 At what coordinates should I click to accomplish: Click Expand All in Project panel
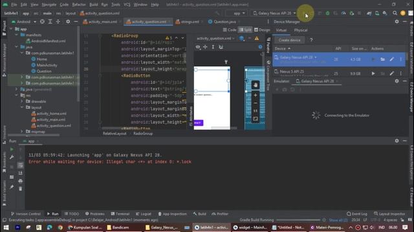[50, 21]
